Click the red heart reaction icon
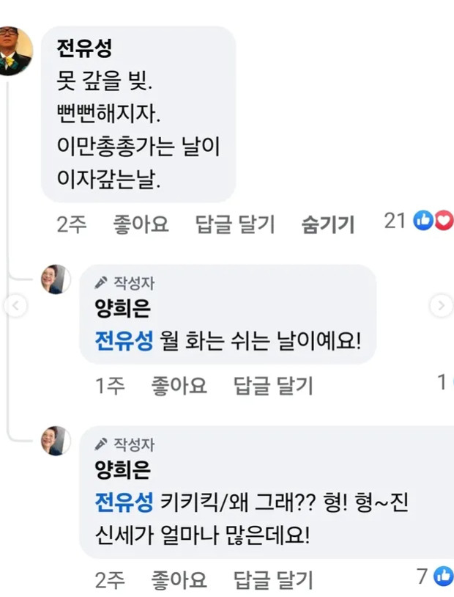The image size is (454, 597). coord(444,220)
